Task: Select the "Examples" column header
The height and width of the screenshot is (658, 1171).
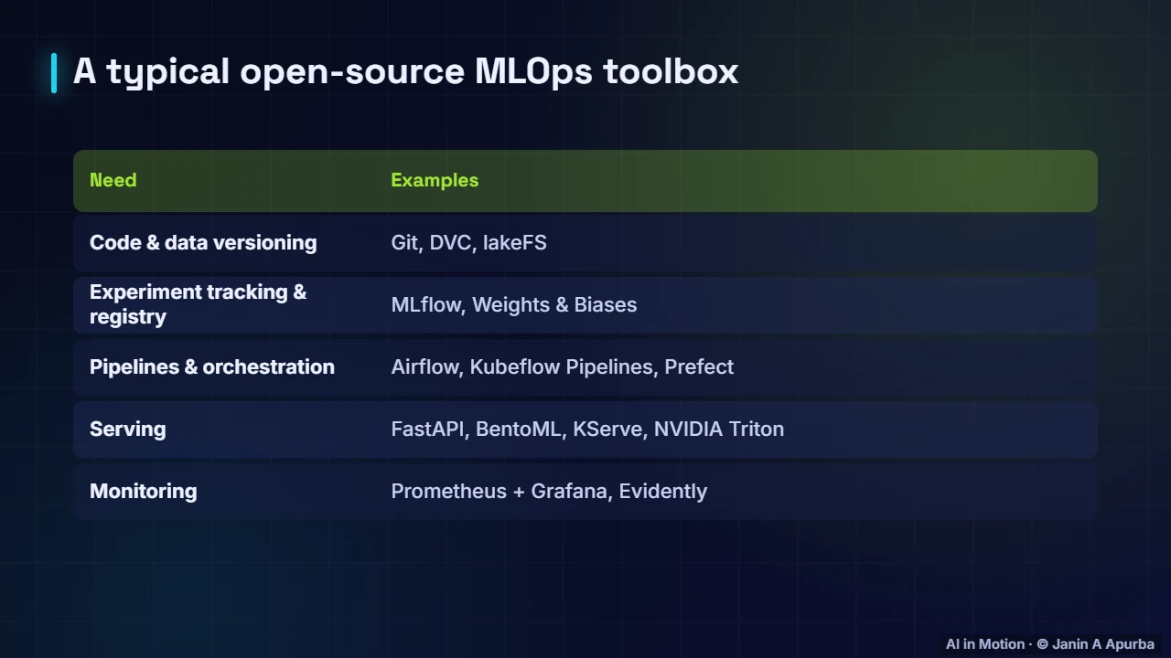Action: click(x=435, y=180)
